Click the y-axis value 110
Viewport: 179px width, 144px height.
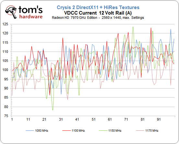click(x=6, y=52)
